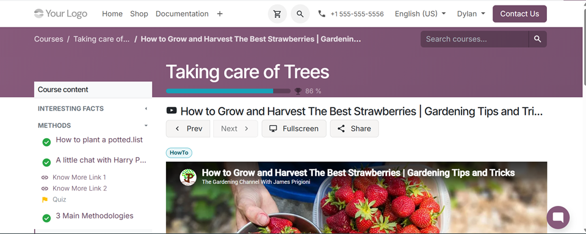The height and width of the screenshot is (234, 586).
Task: Open Know More Link 1
Action: click(79, 177)
